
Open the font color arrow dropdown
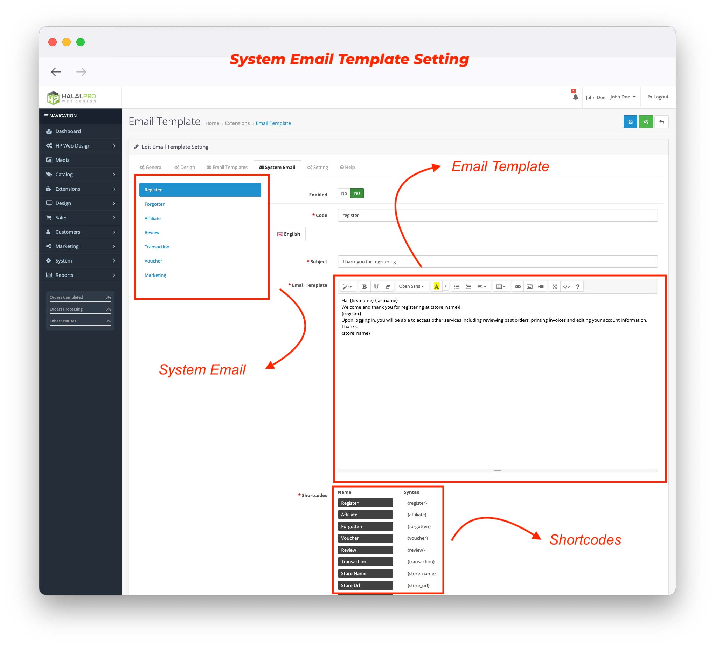445,287
